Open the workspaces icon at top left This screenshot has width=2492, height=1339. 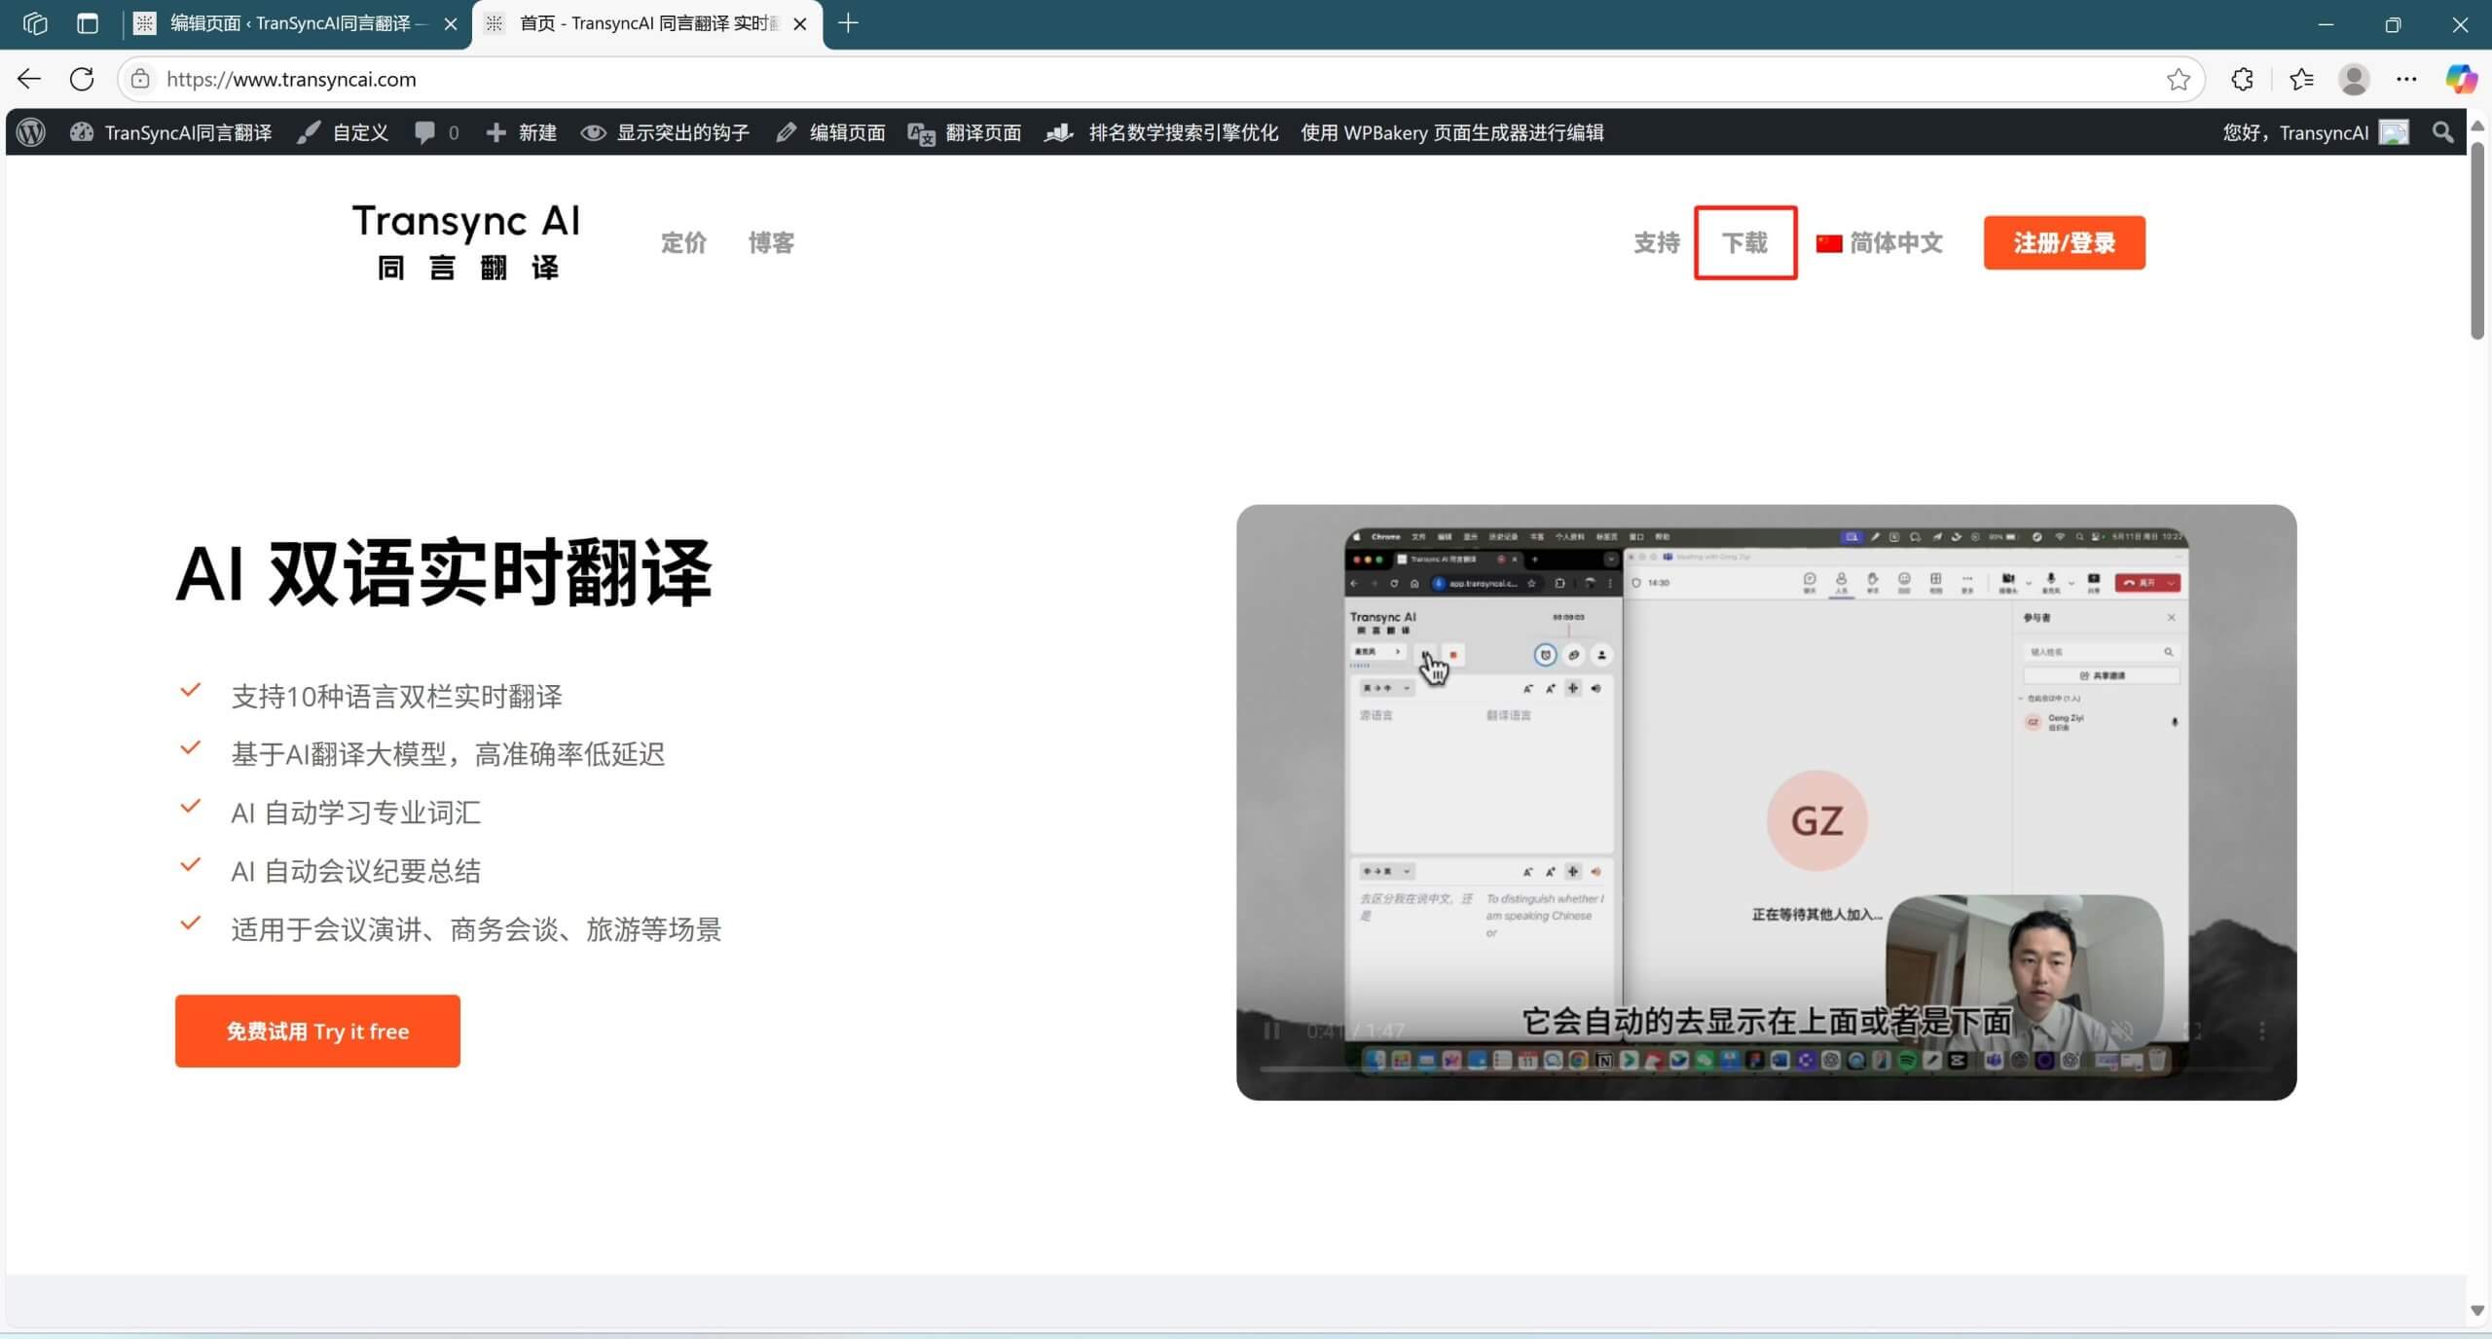(x=35, y=23)
